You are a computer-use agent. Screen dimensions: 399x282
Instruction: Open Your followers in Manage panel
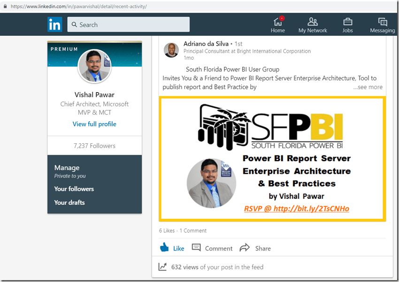tap(74, 189)
